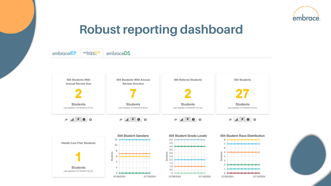Click the 504 Student Race Distribution chart title

click(242, 136)
